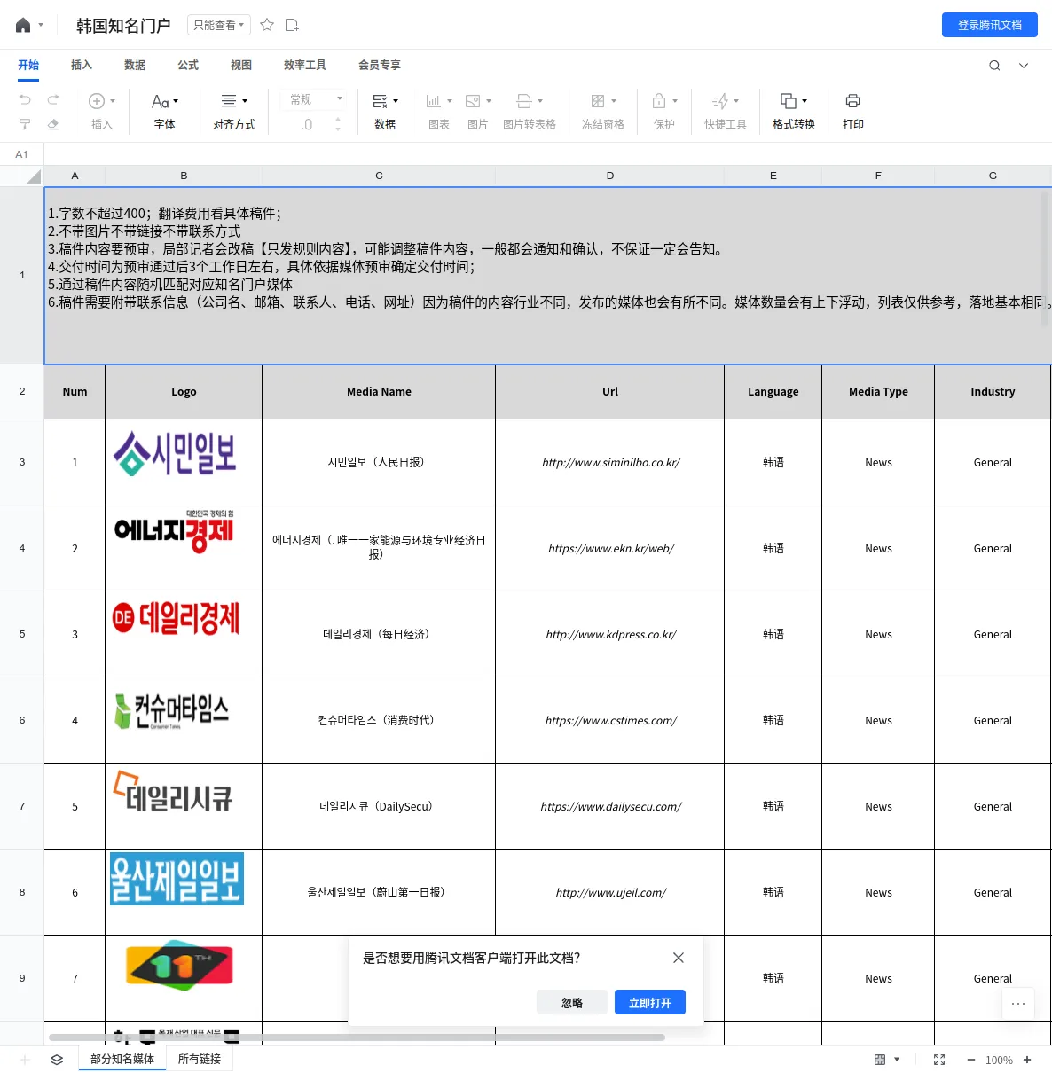
Task: Open the 所有链接 sheet tab
Action: coord(200,1059)
